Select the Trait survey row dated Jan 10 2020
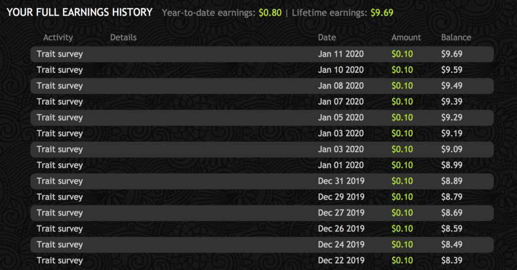This screenshot has height=270, width=517. (x=262, y=70)
